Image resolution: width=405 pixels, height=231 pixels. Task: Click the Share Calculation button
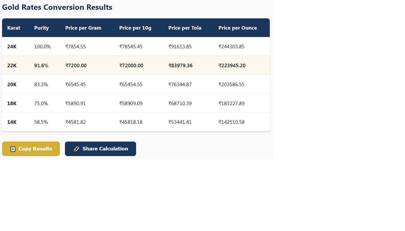pos(100,149)
